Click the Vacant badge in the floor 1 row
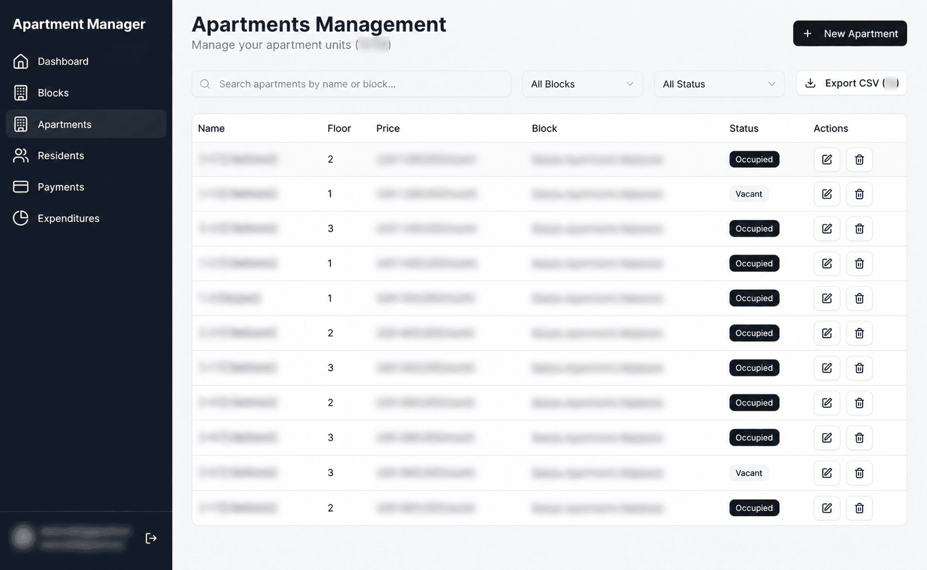Viewport: 927px width, 570px height. click(x=749, y=194)
